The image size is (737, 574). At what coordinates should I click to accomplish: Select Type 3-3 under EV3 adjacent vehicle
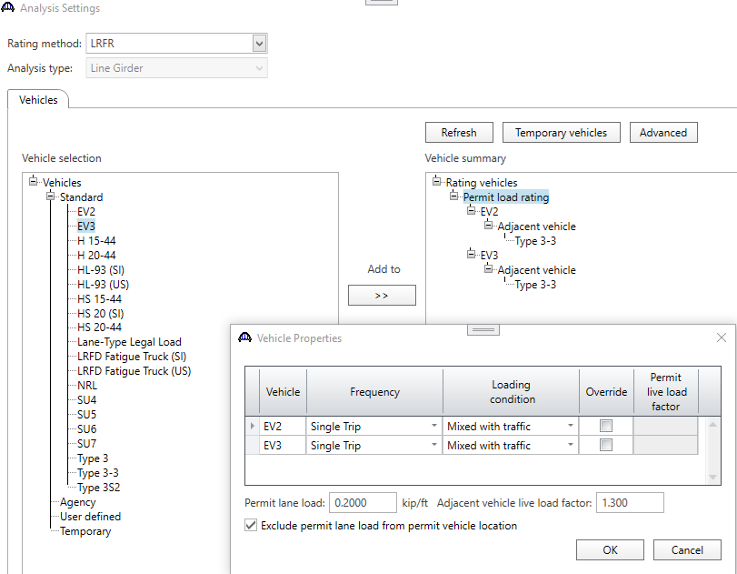click(536, 285)
